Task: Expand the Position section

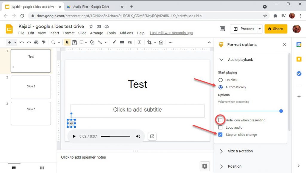Action: point(221,166)
